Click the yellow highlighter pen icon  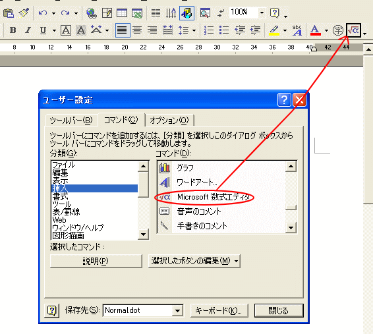coord(274,30)
